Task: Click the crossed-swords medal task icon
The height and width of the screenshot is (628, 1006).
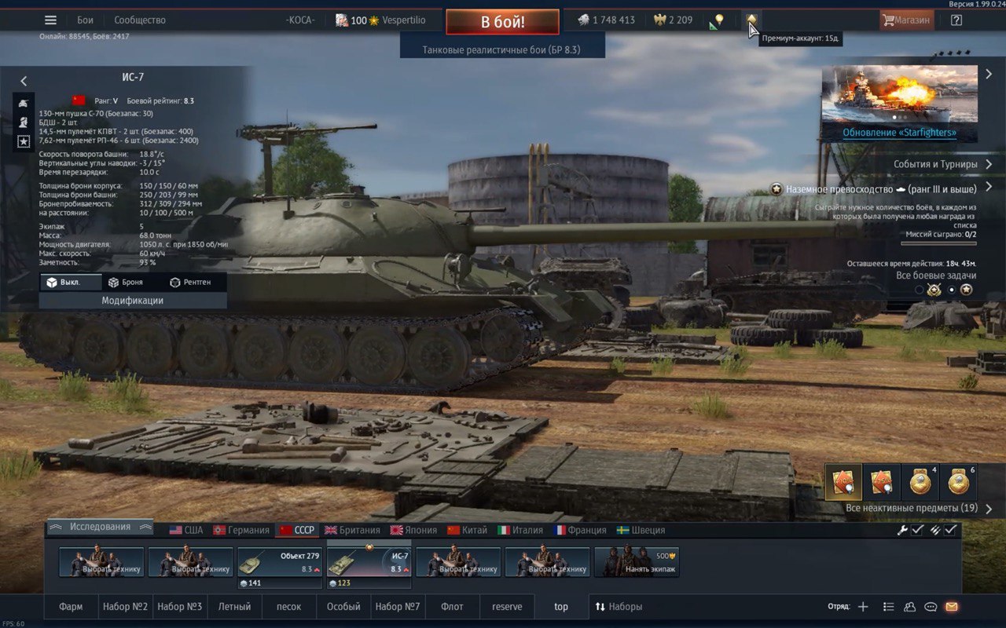Action: click(934, 290)
